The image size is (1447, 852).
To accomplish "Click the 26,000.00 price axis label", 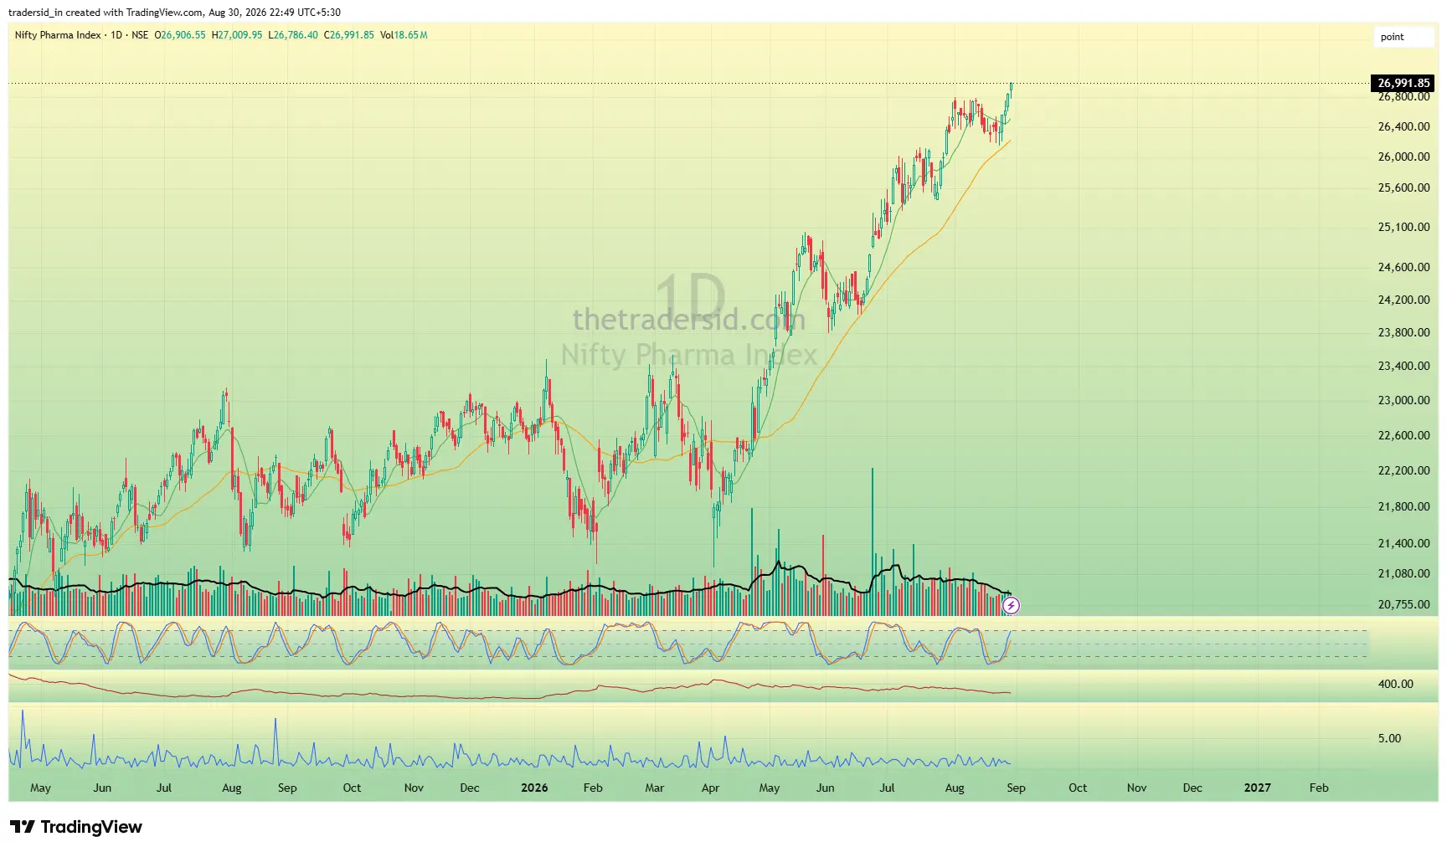I will 1403,157.
